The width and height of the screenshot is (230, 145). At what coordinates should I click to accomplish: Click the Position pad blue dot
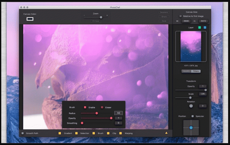(x=191, y=128)
